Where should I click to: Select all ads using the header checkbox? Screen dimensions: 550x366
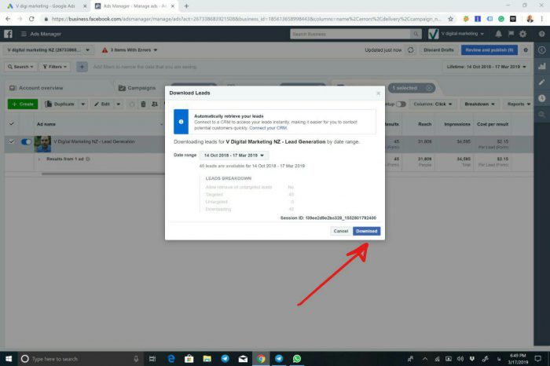tap(11, 123)
